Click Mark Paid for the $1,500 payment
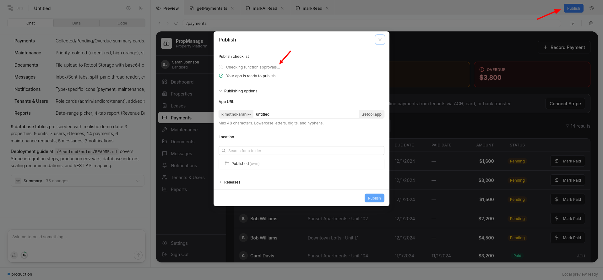 pyautogui.click(x=568, y=200)
